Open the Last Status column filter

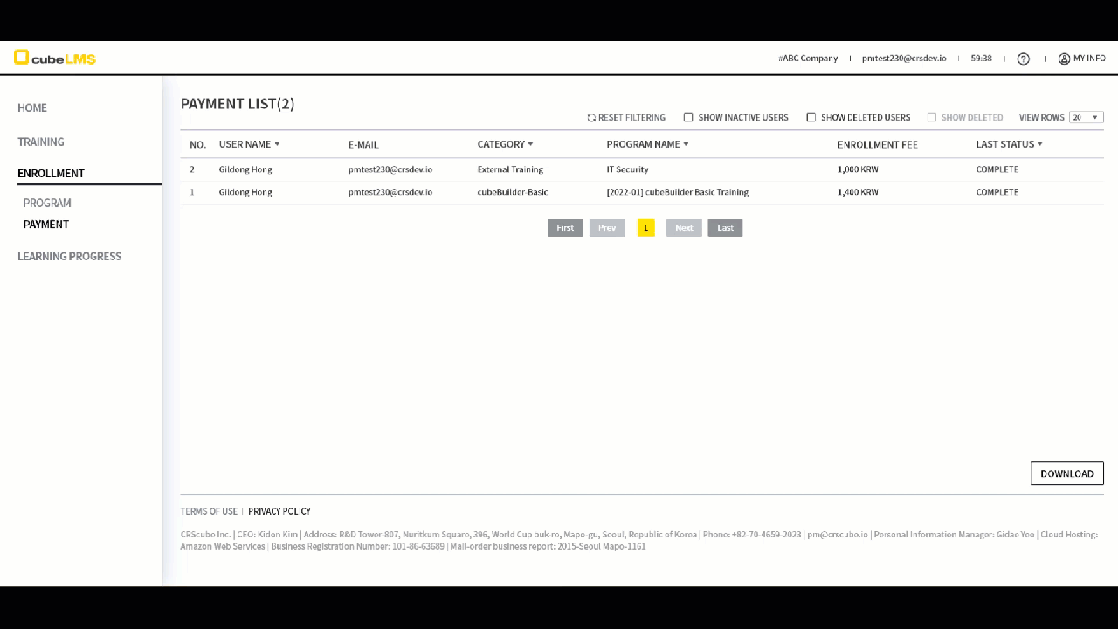pos(1039,144)
